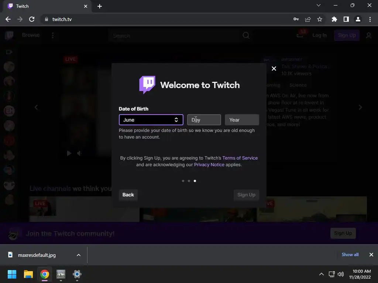
Task: Open the user account icon
Action: [369, 36]
